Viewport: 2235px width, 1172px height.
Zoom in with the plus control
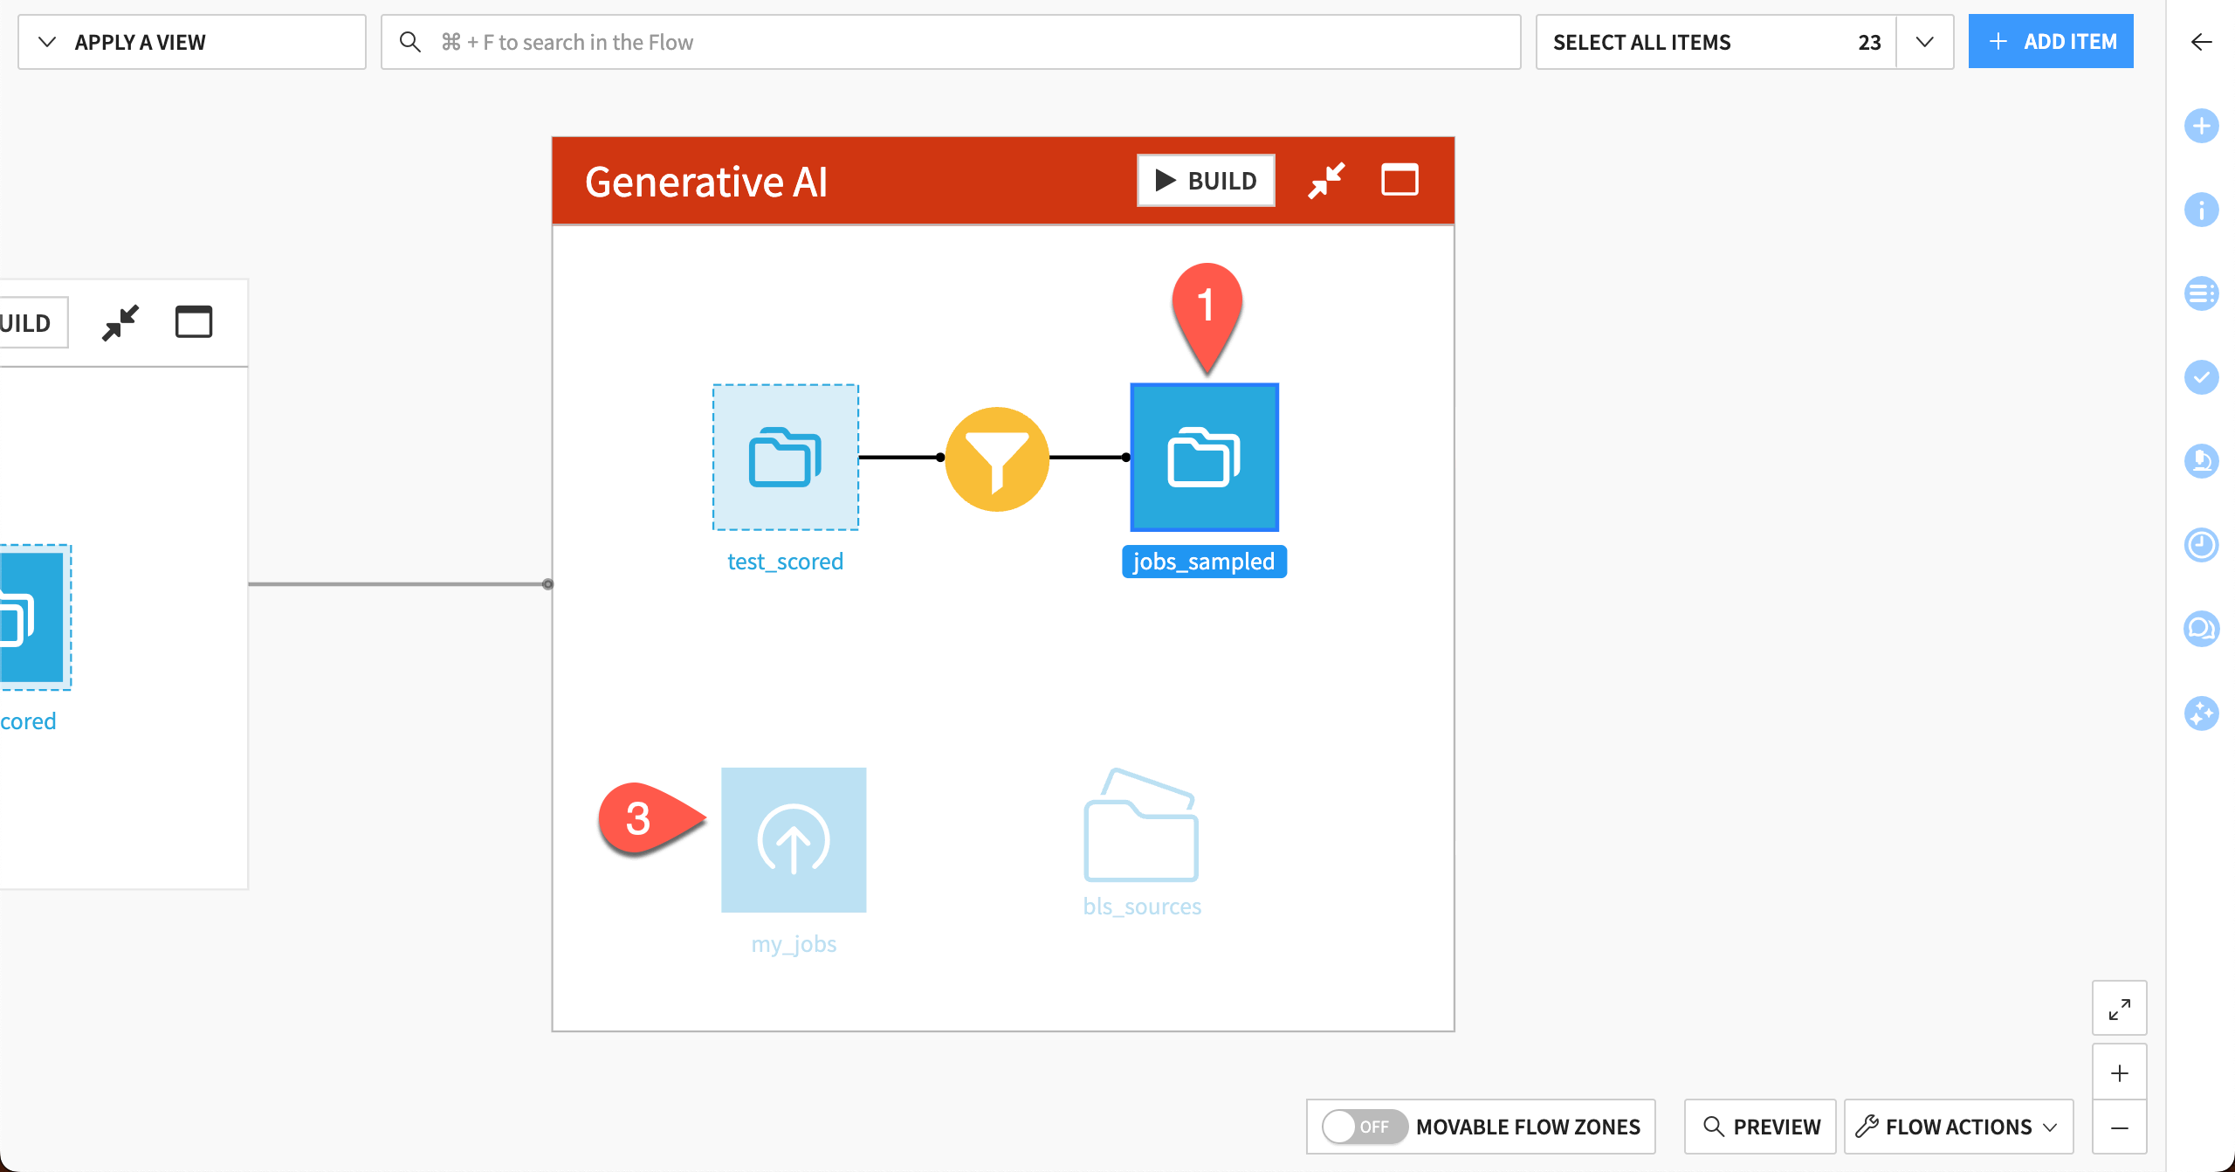tap(2119, 1072)
